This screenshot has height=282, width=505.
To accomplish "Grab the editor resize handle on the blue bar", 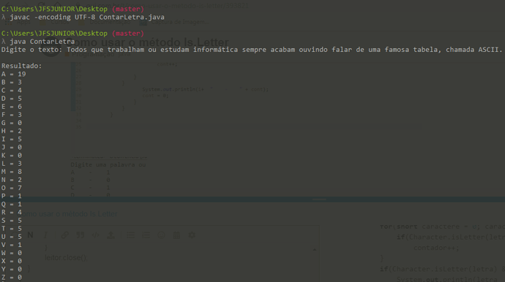I will coord(320,199).
